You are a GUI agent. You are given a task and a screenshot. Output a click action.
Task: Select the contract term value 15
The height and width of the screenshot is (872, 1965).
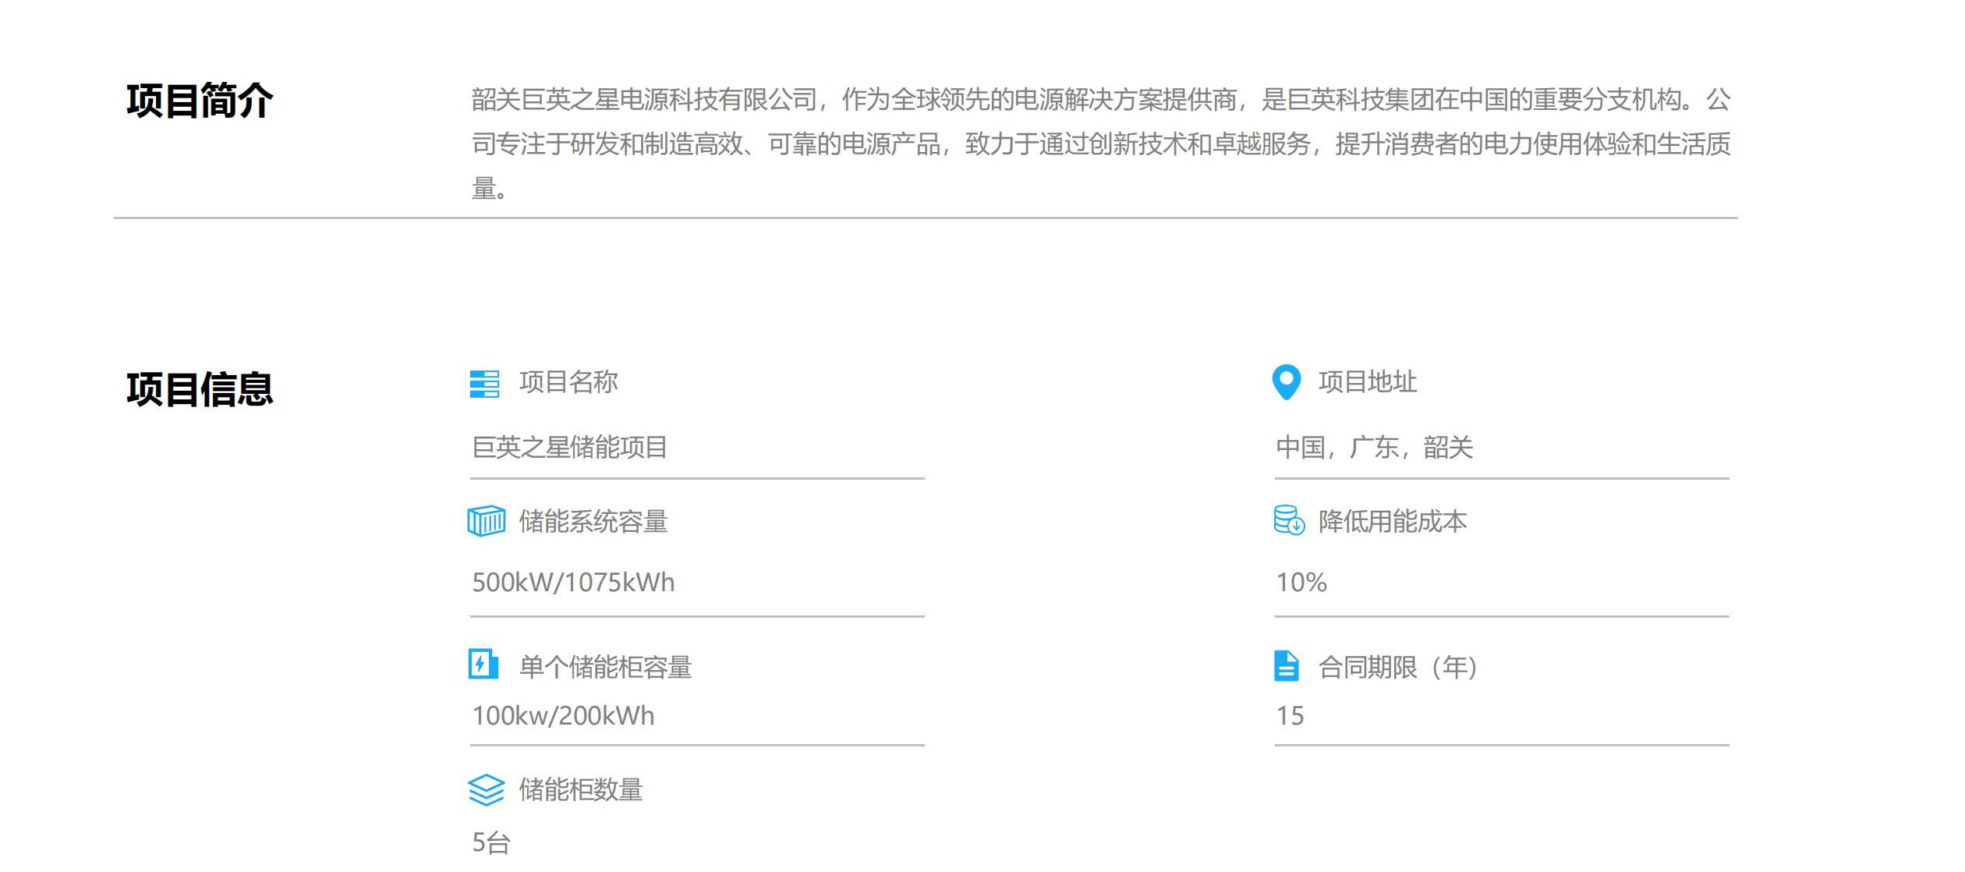pyautogui.click(x=1290, y=716)
